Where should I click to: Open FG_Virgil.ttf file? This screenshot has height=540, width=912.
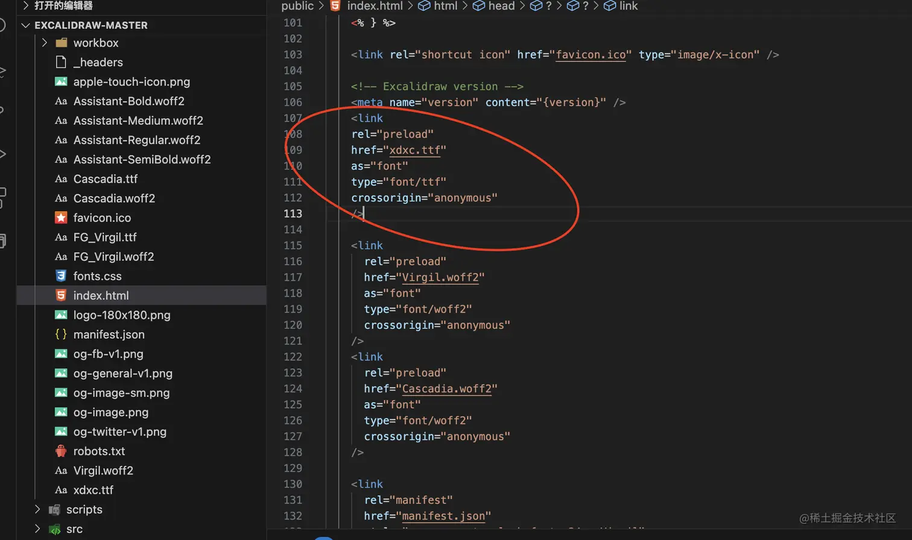105,237
